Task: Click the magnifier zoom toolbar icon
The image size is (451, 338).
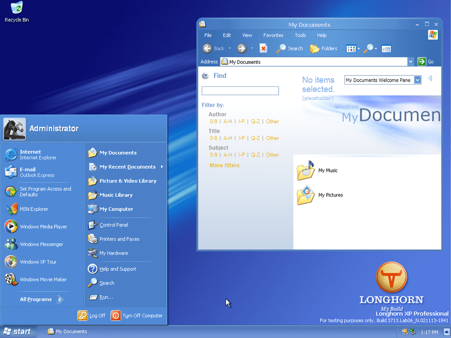Action: pos(369,48)
